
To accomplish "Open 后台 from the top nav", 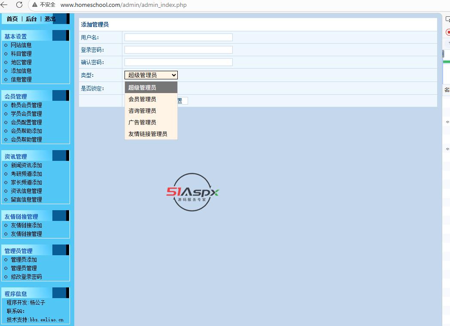I will click(x=31, y=19).
